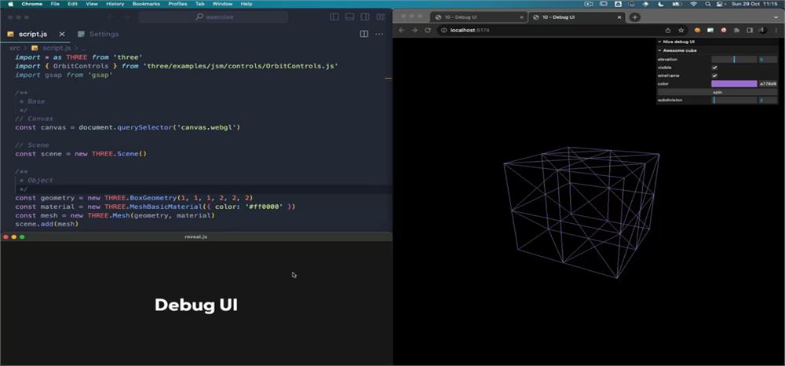The width and height of the screenshot is (785, 366).
Task: Toggle the bottom panel layout in VS Code
Action: point(350,17)
